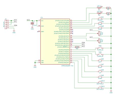
Task: Click the no-connect X on AREF pin 21
Action: [38, 32]
